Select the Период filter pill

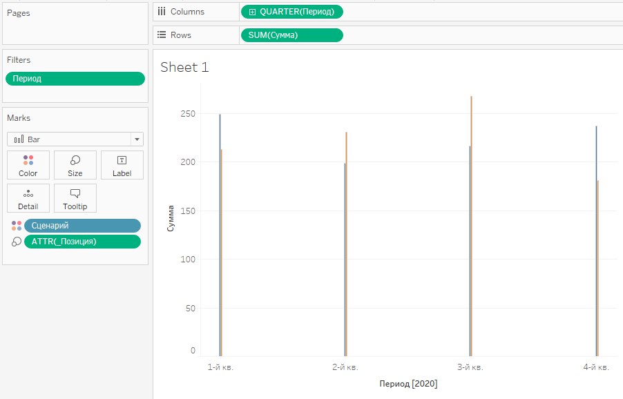click(x=75, y=79)
